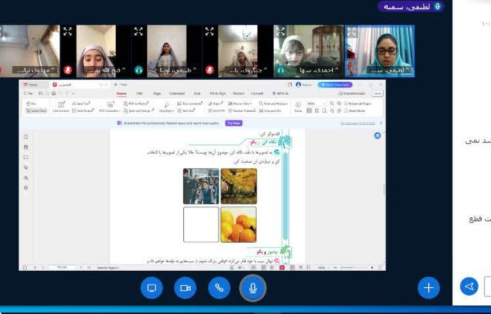Viewport: 491px width, 314px height.
Task: Click the muted mic icon left of طبعی's tile
Action: (67, 70)
